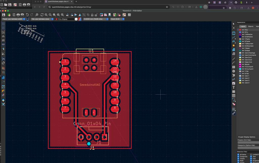Switch to the Objects tab in Appearance panel
This screenshot has width=259, height=163.
pyautogui.click(x=250, y=26)
